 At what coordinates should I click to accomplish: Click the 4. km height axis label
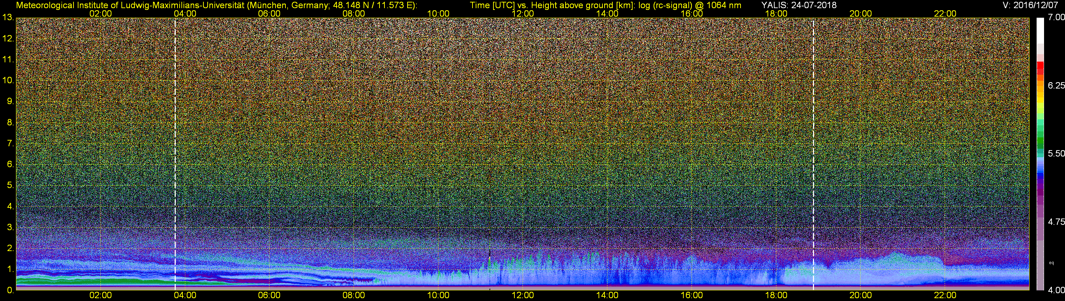pos(10,206)
